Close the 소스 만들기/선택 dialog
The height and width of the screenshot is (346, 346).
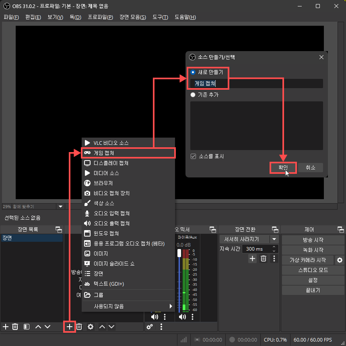point(321,57)
